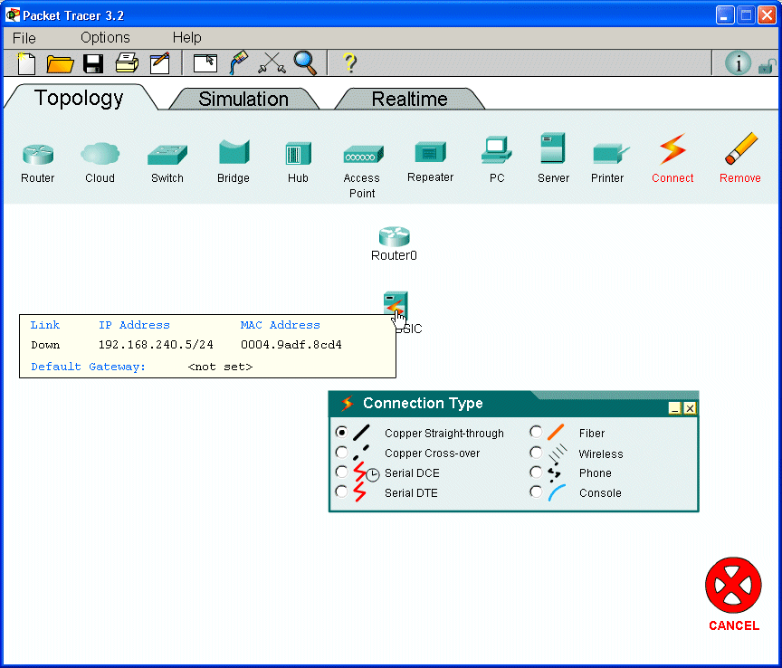Switch to the Simulation tab
The width and height of the screenshot is (782, 668).
tap(243, 99)
